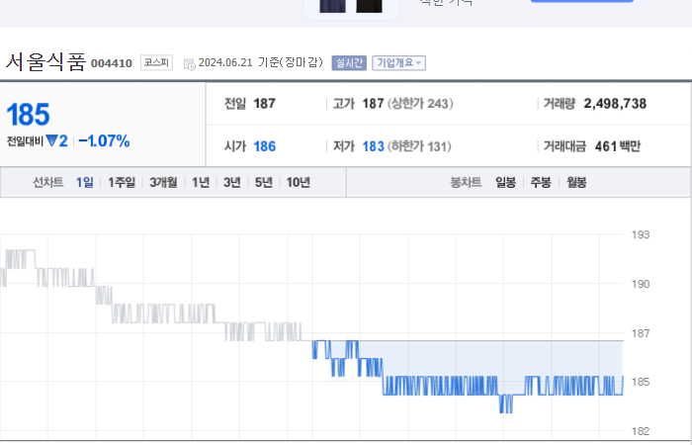
Task: Open the 기업개요 dropdown
Action: click(x=399, y=63)
